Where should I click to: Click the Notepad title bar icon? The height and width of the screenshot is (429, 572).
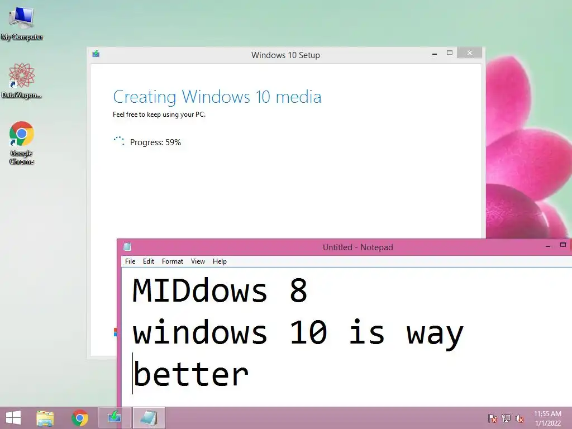[x=127, y=247]
